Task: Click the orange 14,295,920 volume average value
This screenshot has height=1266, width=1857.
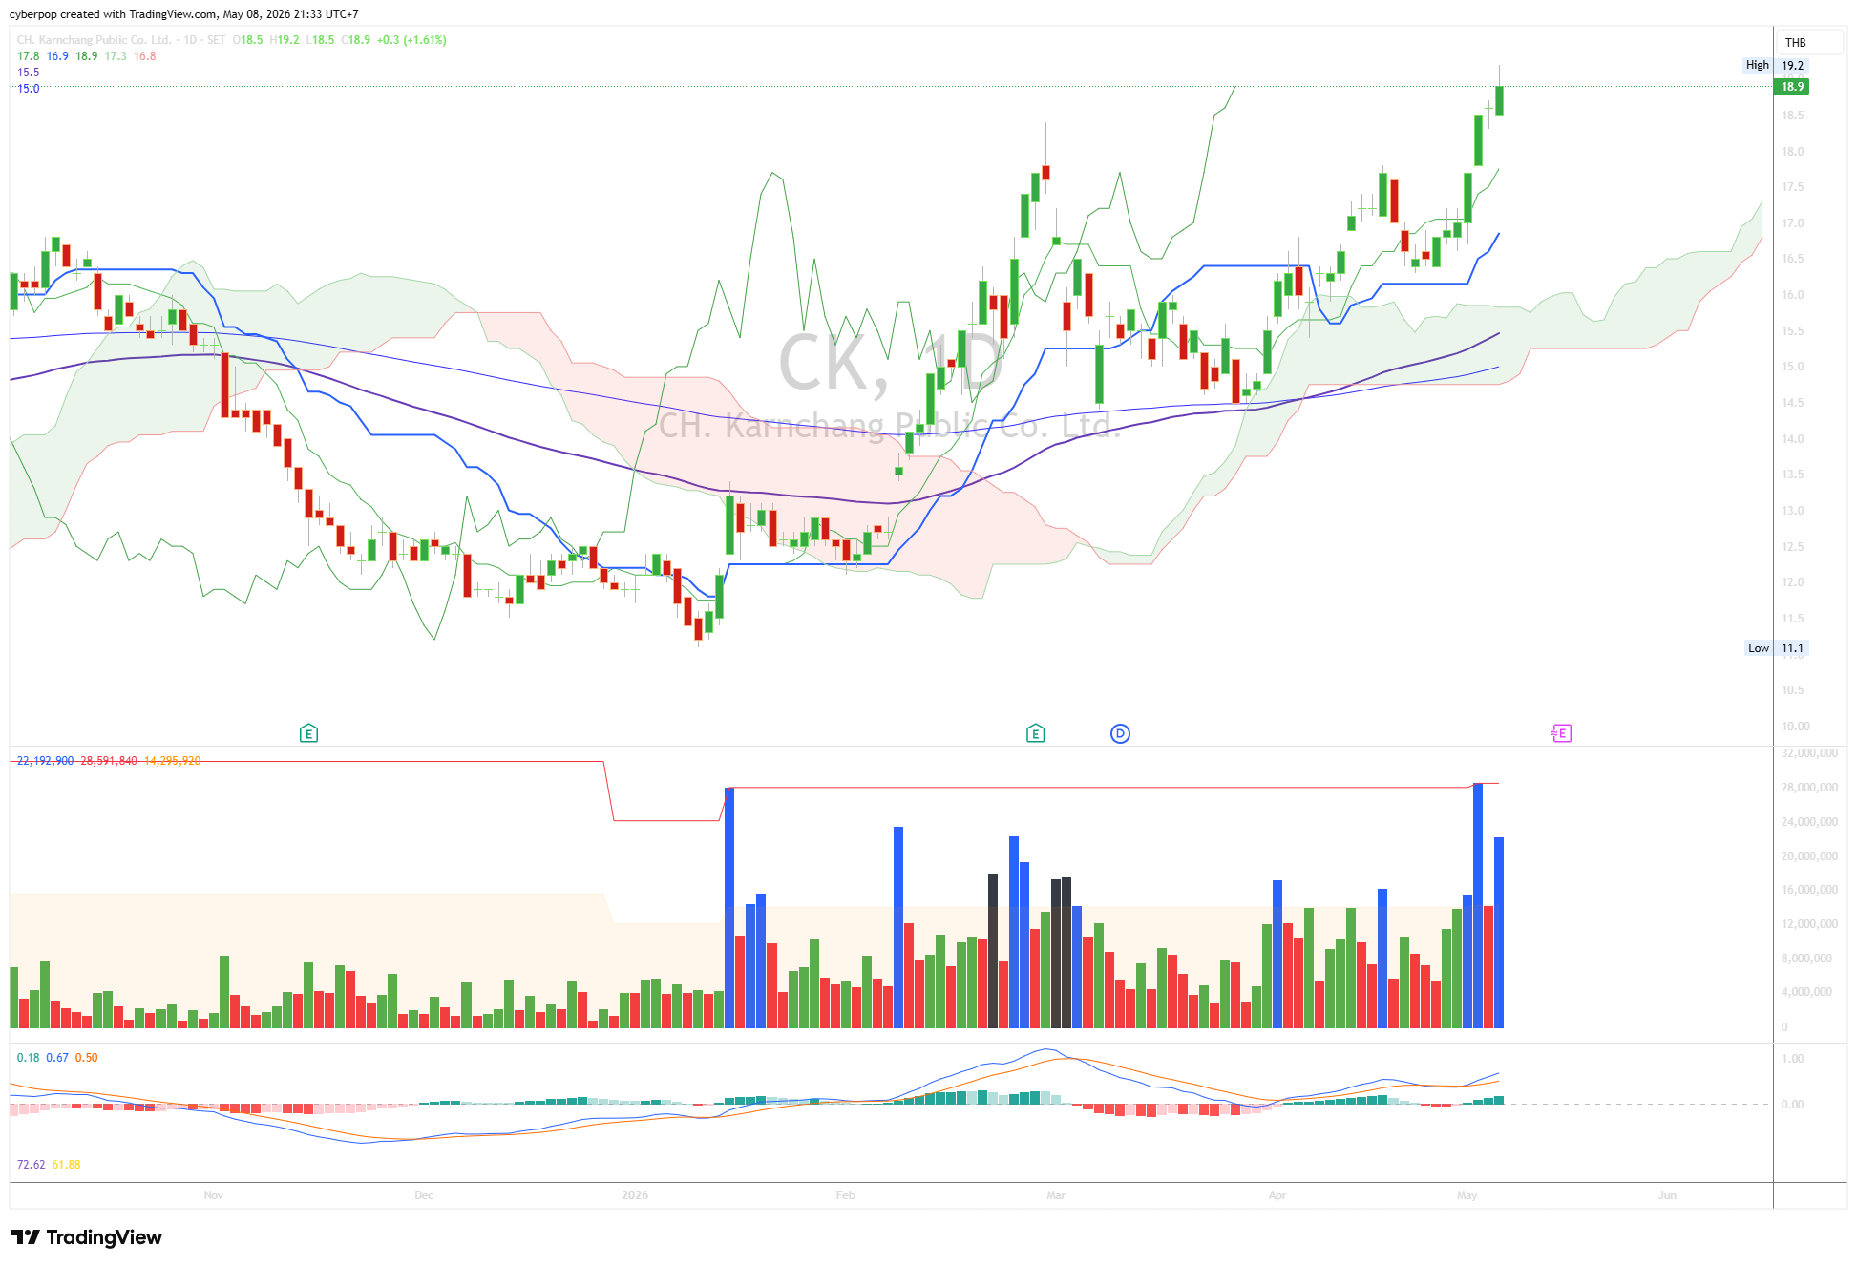Action: (x=173, y=761)
